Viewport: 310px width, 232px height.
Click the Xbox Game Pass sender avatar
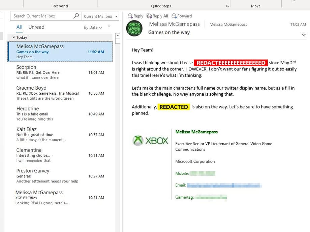coord(134,28)
